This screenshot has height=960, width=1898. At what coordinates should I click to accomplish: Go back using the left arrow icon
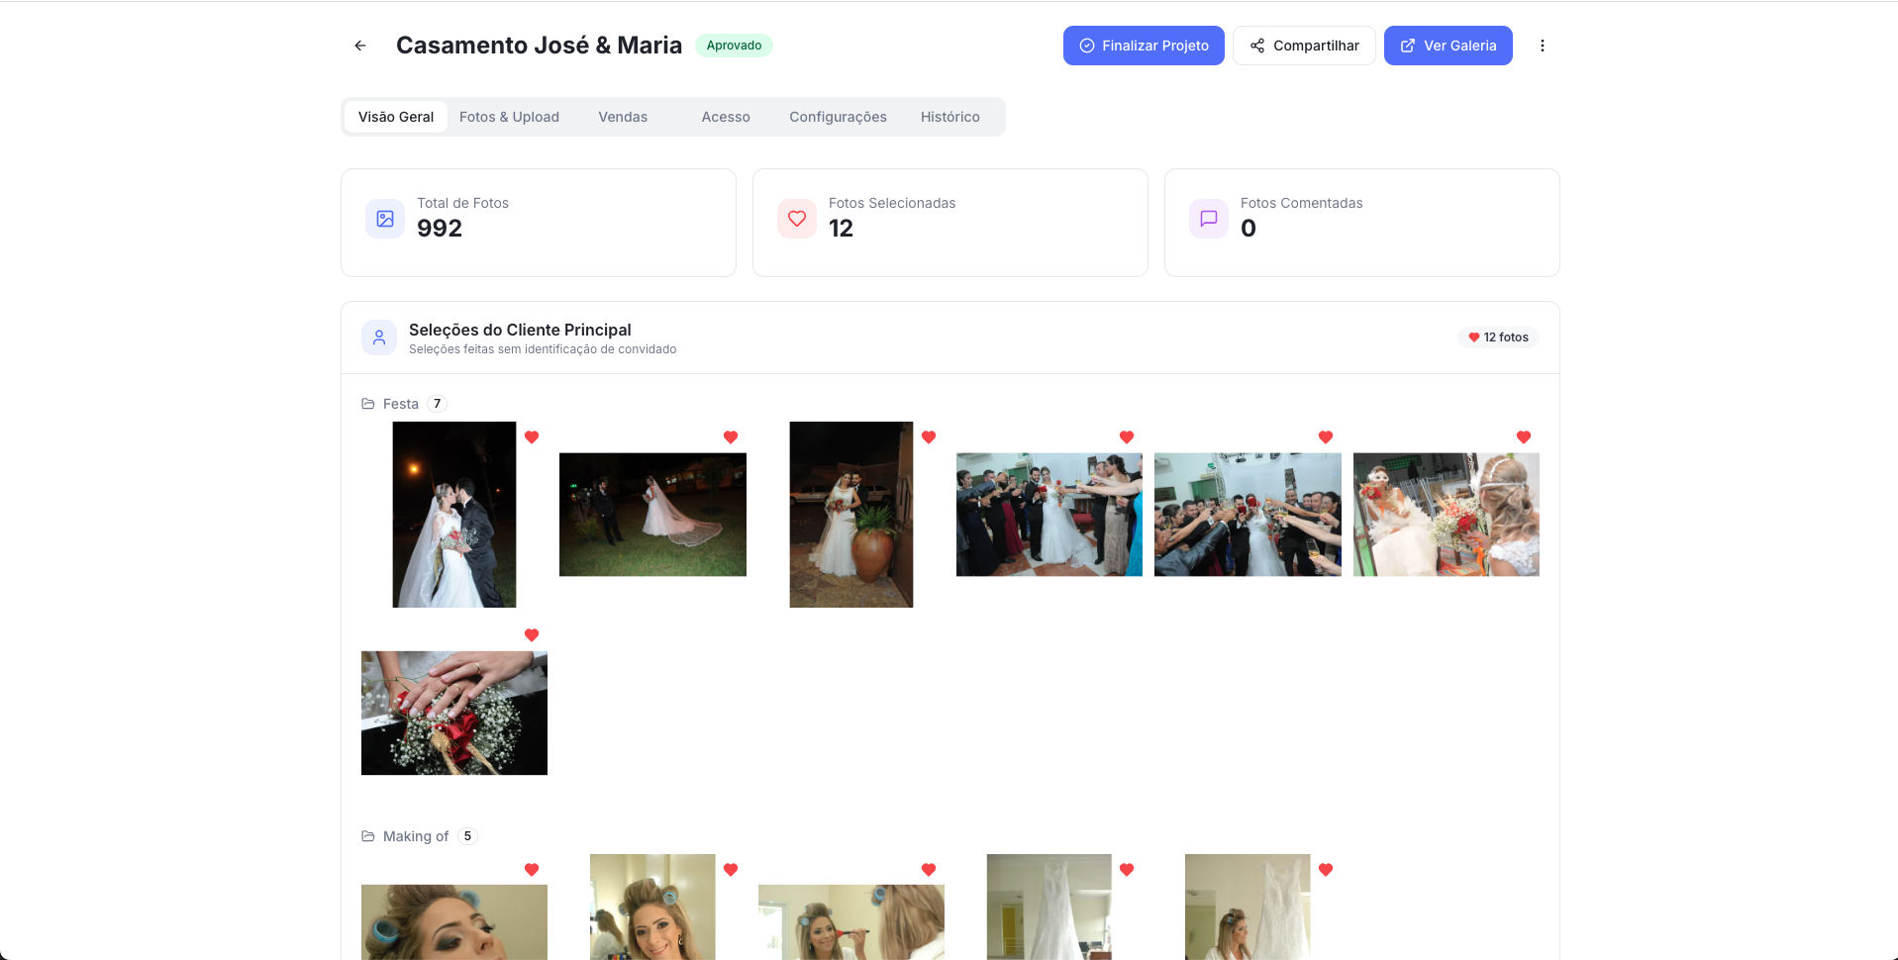[x=360, y=46]
